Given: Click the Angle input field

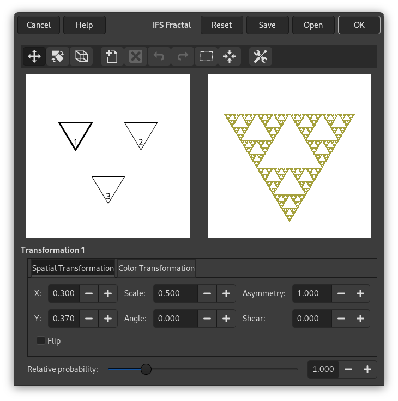Looking at the screenshot, I should coord(175,319).
